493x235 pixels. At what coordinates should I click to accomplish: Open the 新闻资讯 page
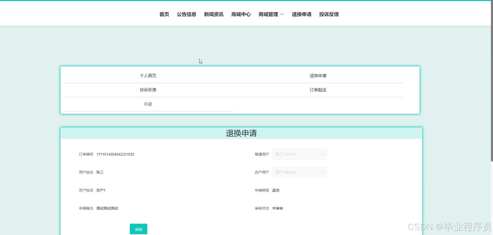coord(214,14)
